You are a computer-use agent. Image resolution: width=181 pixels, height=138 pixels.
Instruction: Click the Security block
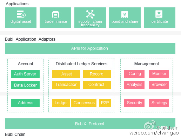pyautogui.click(x=134, y=103)
